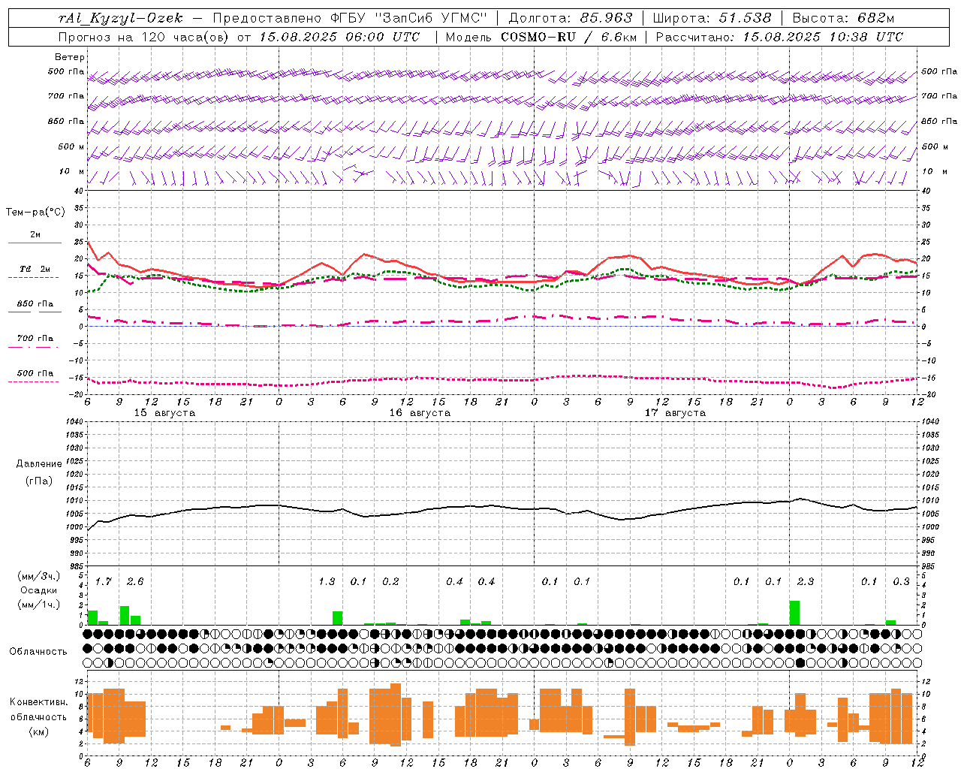The image size is (961, 769).
Task: Click the '17 августа' date label
Action: (x=675, y=413)
